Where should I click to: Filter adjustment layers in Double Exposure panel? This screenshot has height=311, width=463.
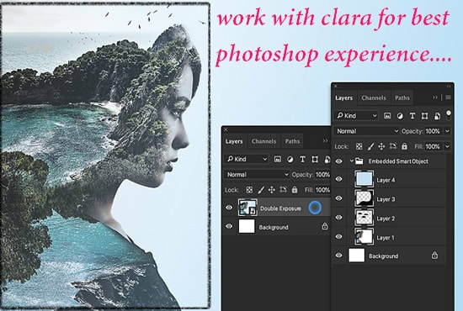[290, 160]
